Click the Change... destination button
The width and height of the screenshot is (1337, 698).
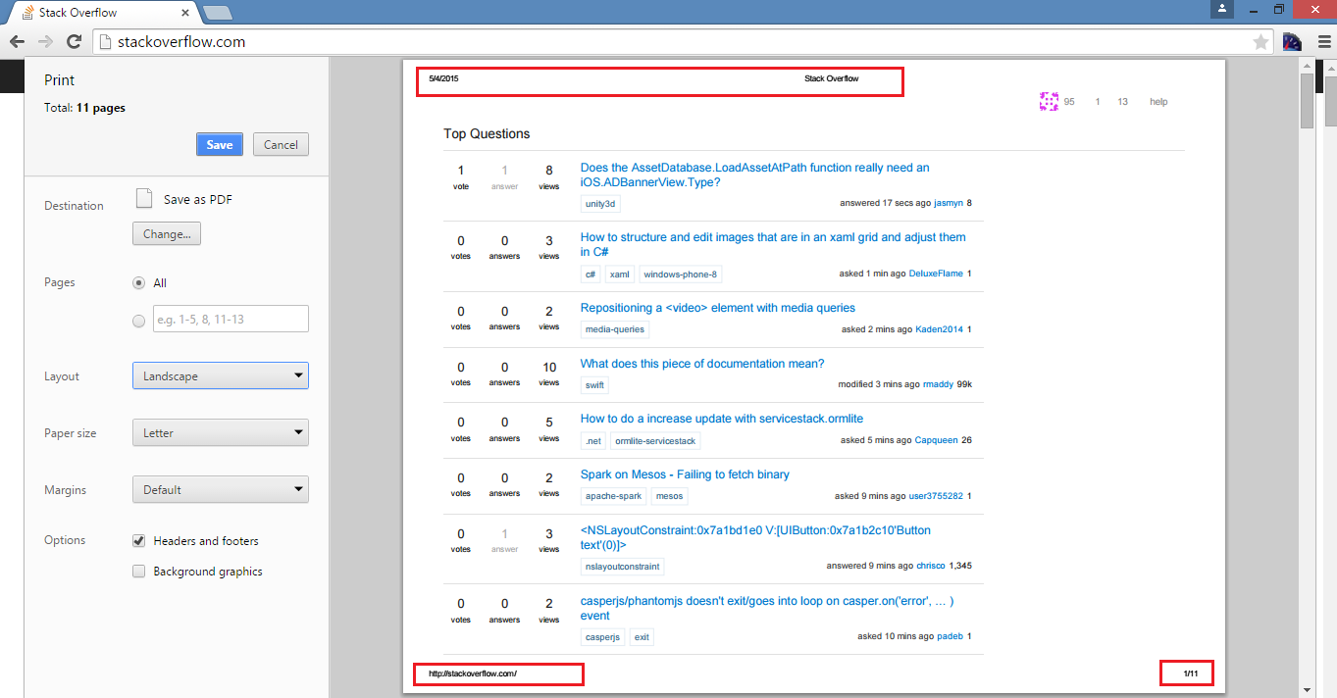click(x=167, y=234)
